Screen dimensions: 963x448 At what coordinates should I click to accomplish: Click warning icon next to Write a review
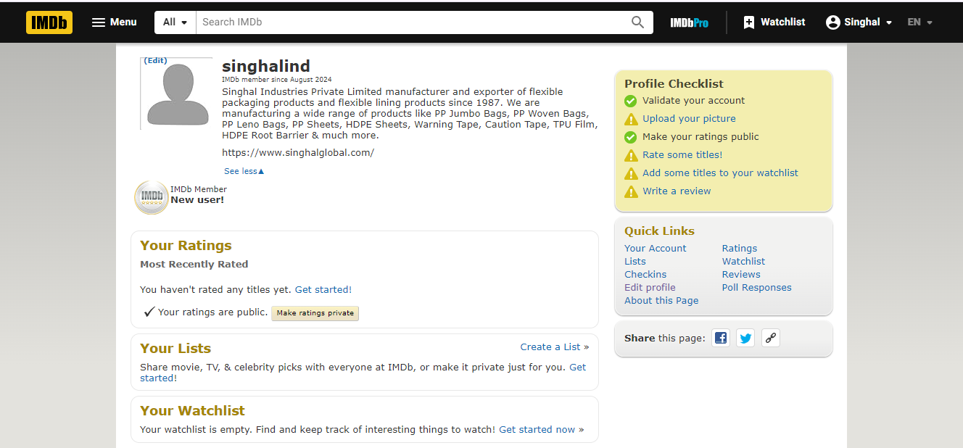(631, 191)
